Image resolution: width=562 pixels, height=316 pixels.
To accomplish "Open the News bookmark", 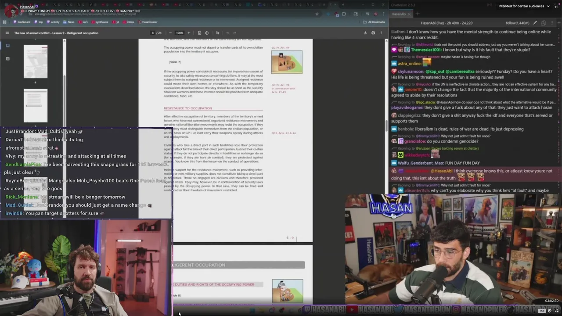I will (x=69, y=22).
